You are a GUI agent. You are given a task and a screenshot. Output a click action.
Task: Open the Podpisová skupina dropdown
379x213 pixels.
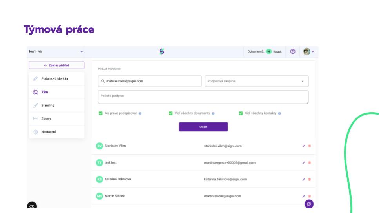256,81
